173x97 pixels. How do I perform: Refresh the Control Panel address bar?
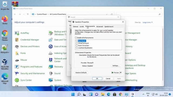point(112,14)
